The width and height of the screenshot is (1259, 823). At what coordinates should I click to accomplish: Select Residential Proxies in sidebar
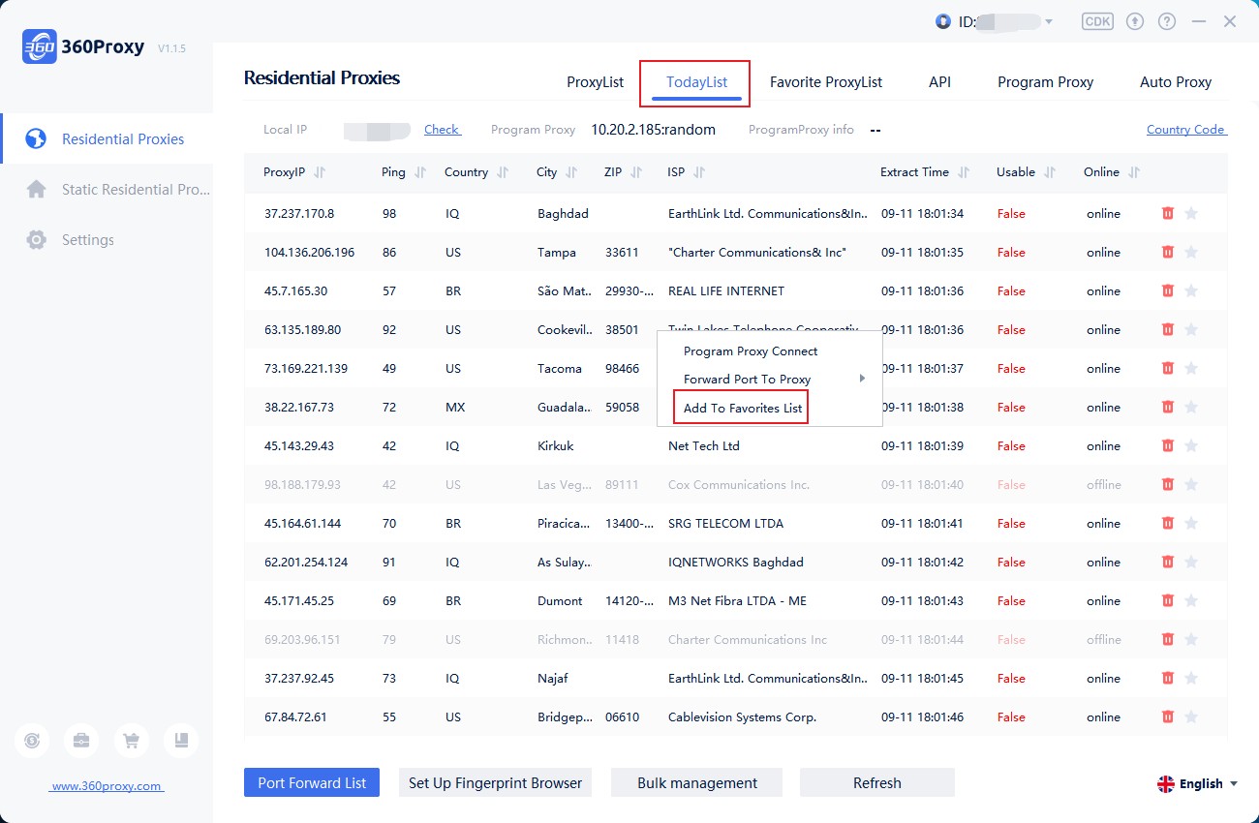tap(107, 139)
